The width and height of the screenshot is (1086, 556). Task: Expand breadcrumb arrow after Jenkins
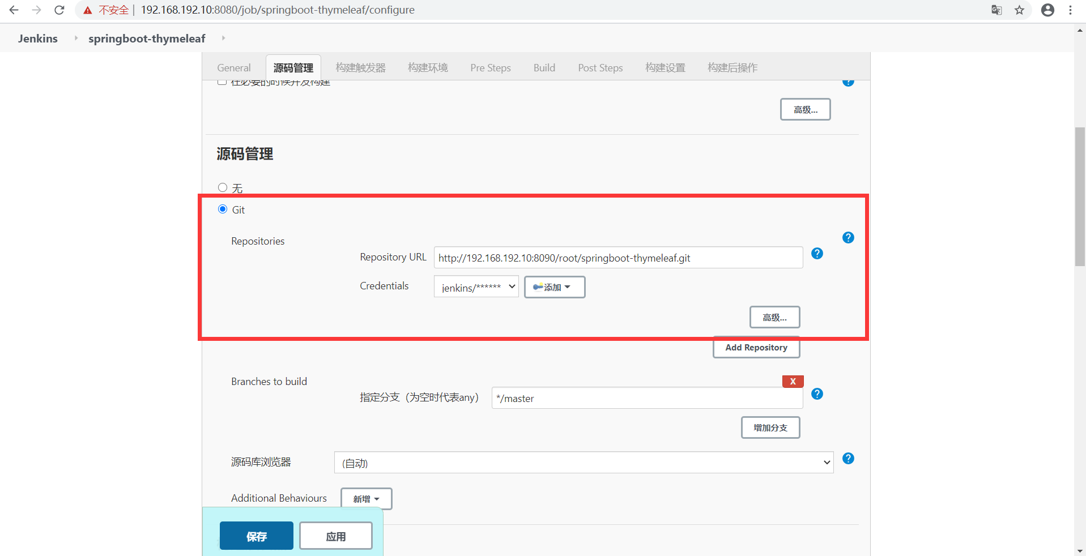(x=76, y=38)
